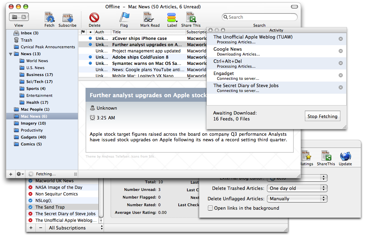
Task: Toggle unread dot for Further analyst upgrades article
Action: [x=90, y=44]
